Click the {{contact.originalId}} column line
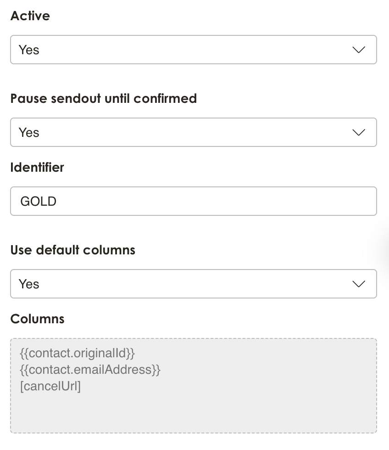The width and height of the screenshot is (389, 450). point(78,353)
